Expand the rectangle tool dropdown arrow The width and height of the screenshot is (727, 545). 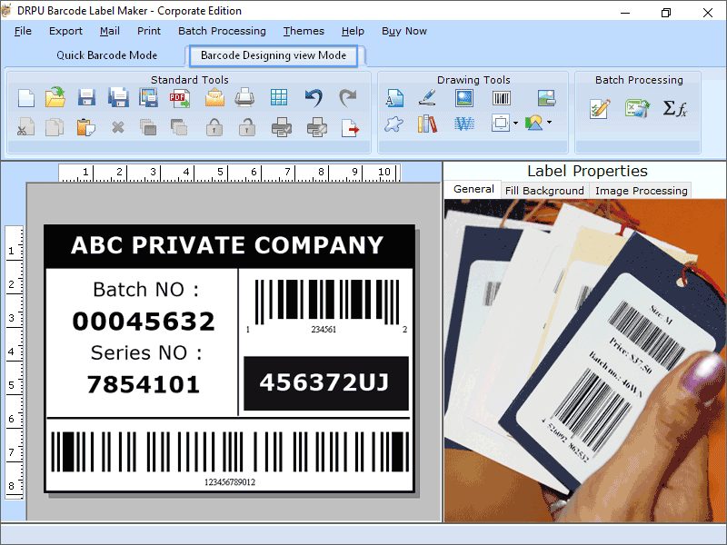pyautogui.click(x=516, y=124)
